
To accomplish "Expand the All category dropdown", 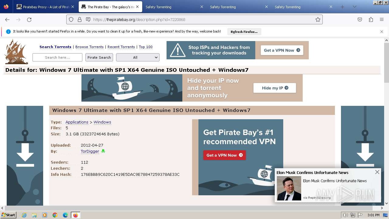I will pyautogui.click(x=138, y=57).
